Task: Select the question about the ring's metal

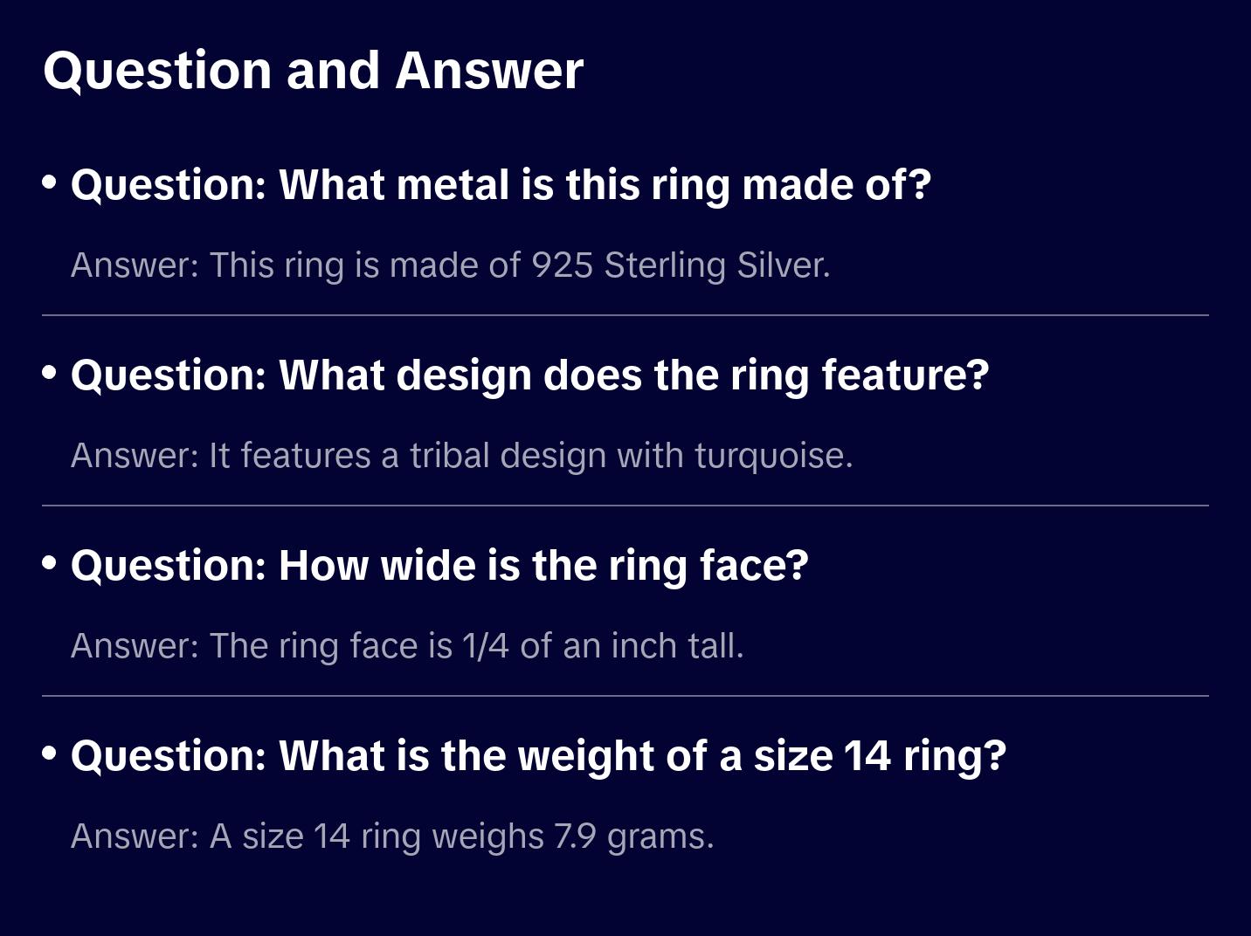Action: [x=501, y=185]
